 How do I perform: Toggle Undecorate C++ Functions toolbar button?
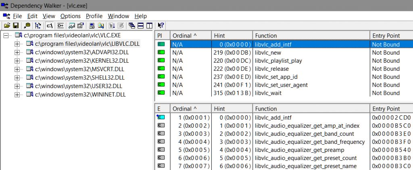point(60,25)
